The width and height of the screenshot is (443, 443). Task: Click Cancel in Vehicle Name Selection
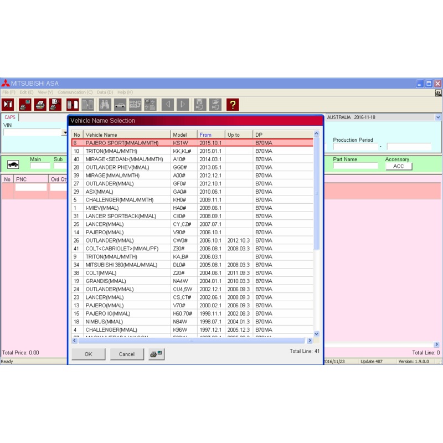click(x=127, y=354)
